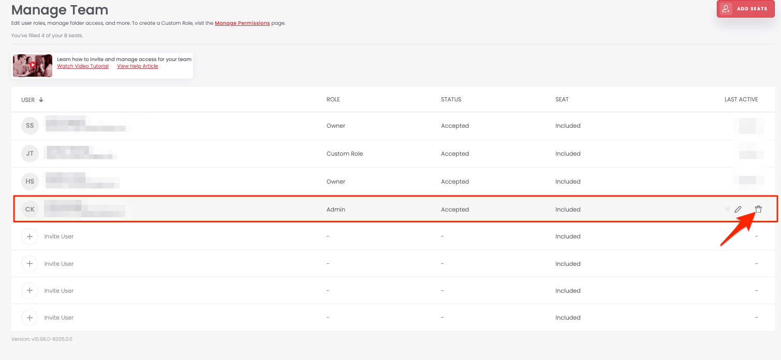The width and height of the screenshot is (781, 360).
Task: Play the tutorial video thumbnail
Action: point(33,66)
